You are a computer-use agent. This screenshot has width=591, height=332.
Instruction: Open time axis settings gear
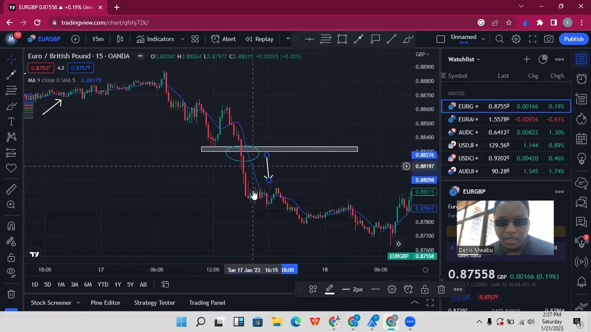[426, 270]
